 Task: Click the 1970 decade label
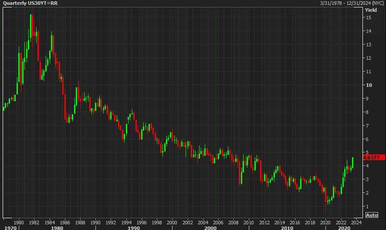[10, 228]
